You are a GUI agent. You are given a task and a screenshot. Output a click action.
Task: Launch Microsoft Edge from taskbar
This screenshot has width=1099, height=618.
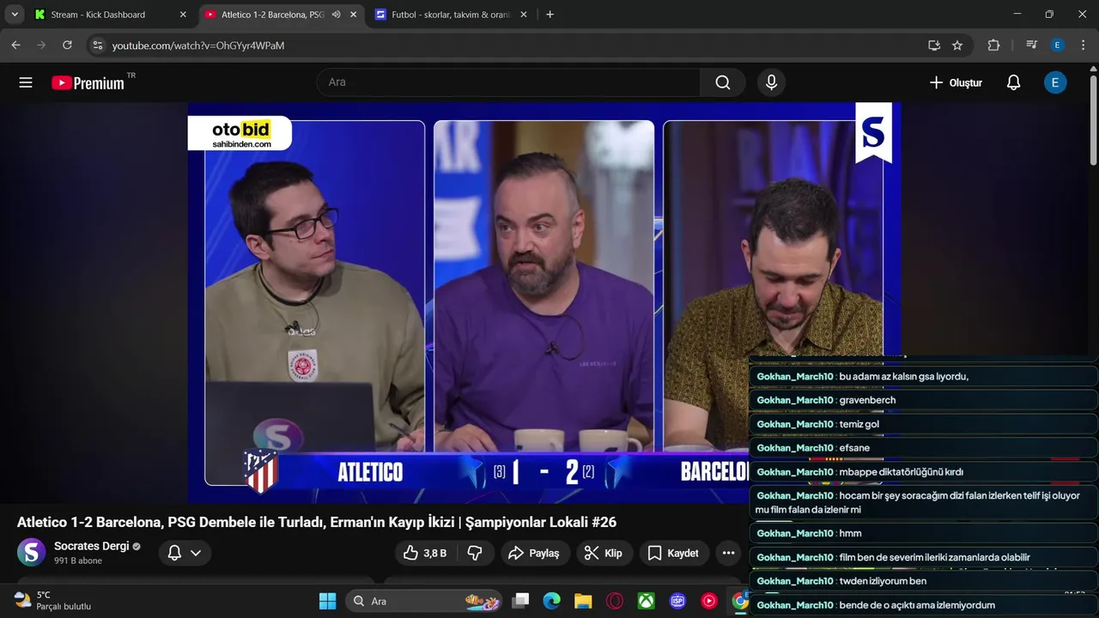pyautogui.click(x=551, y=601)
